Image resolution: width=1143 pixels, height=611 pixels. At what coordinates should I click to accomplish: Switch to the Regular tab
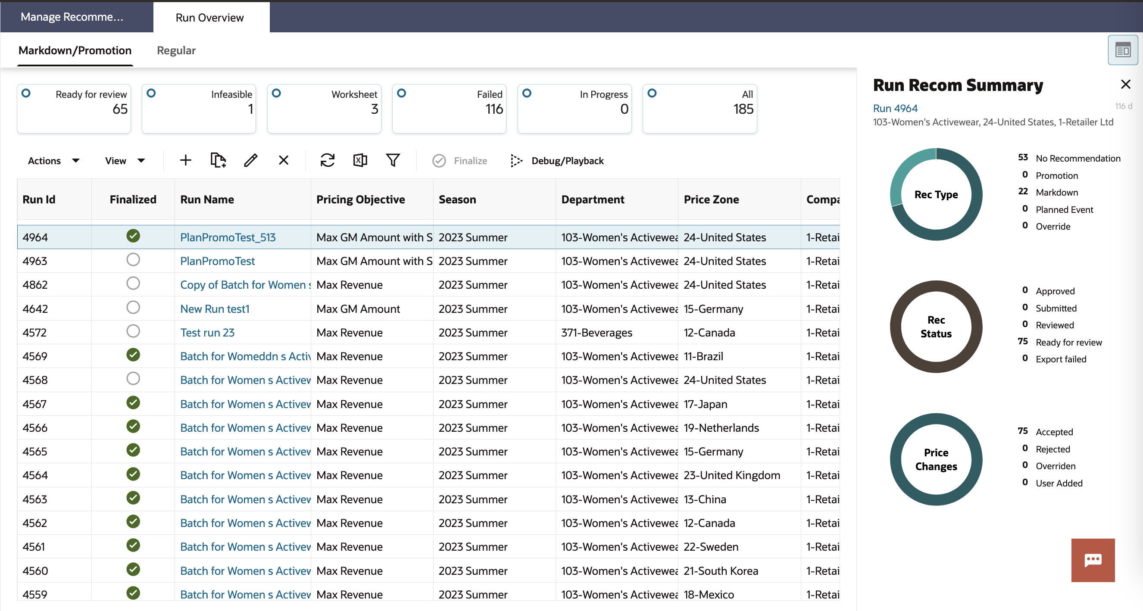click(176, 50)
